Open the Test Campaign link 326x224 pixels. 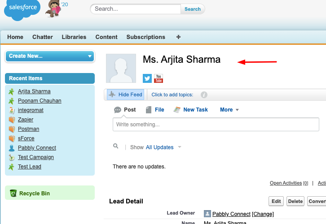(36, 157)
